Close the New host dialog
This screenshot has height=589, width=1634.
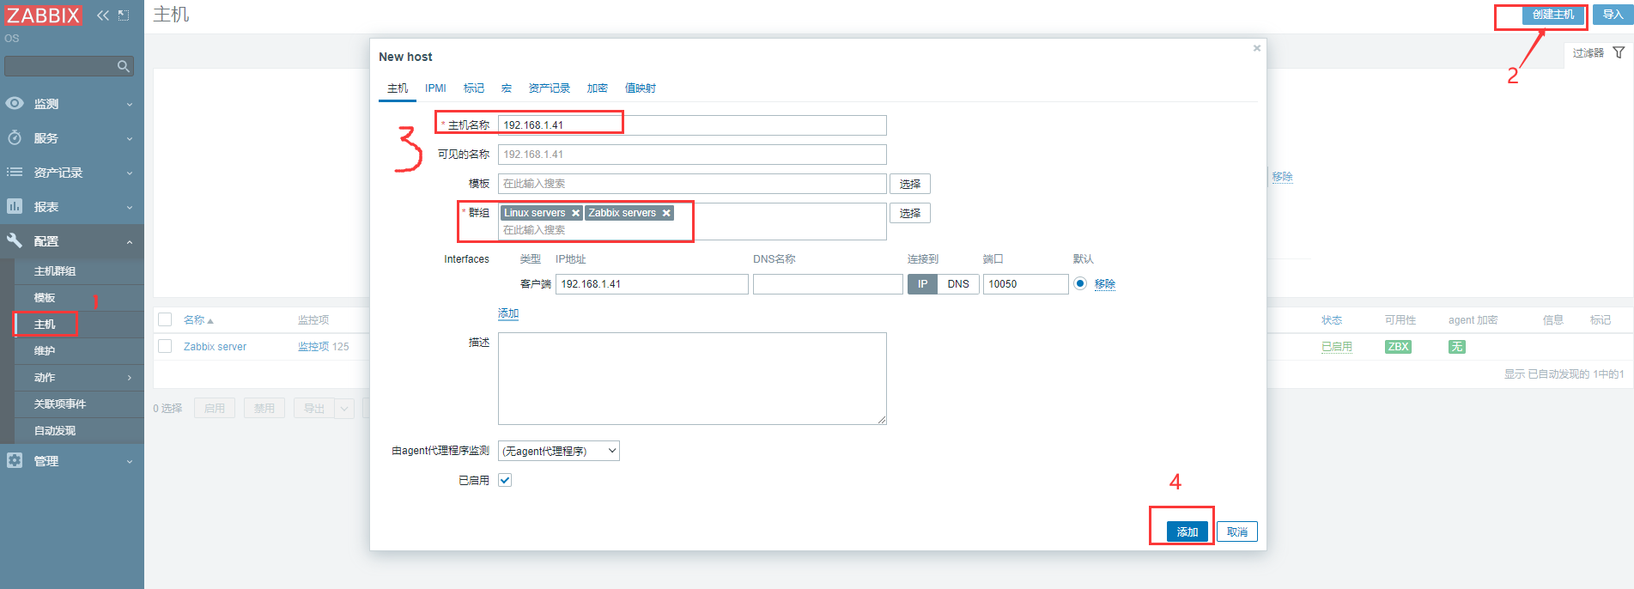1256,48
